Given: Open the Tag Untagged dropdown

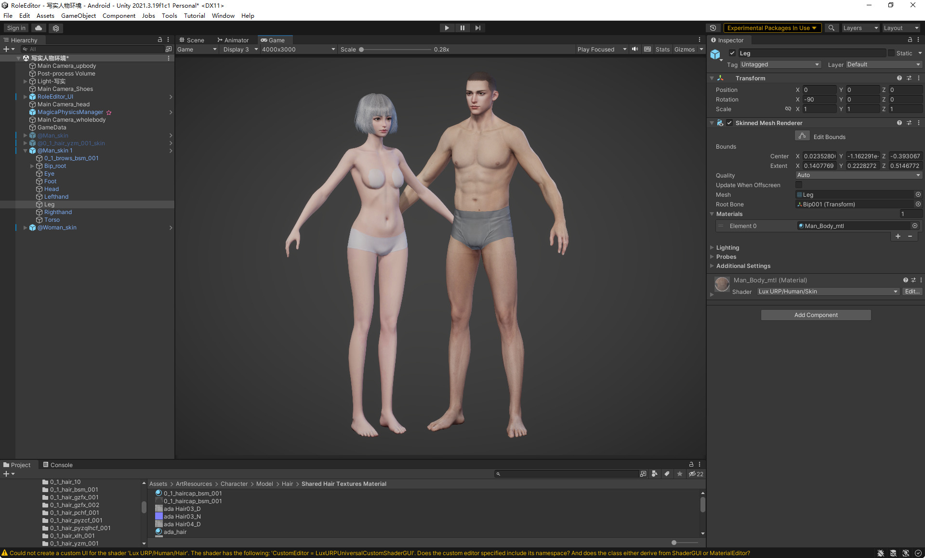Looking at the screenshot, I should [x=780, y=64].
